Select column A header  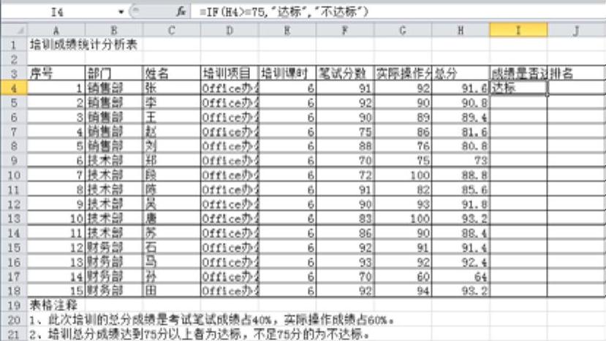tap(56, 30)
